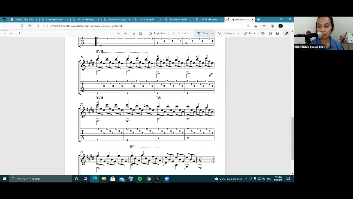Fit PDF to page width
353x199 pixels.
click(x=141, y=33)
